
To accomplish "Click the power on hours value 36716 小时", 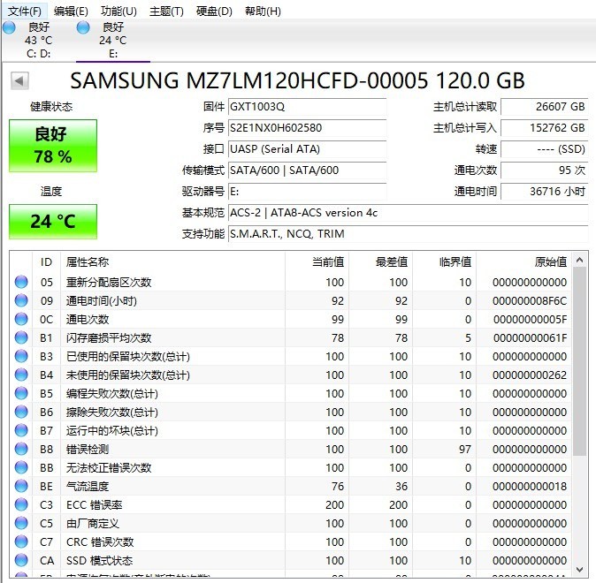I will 545,192.
